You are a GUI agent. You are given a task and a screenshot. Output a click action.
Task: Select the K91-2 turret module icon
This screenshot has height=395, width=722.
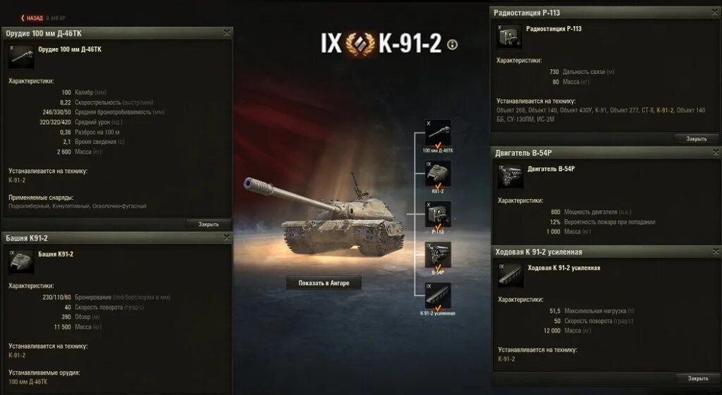coord(438,174)
